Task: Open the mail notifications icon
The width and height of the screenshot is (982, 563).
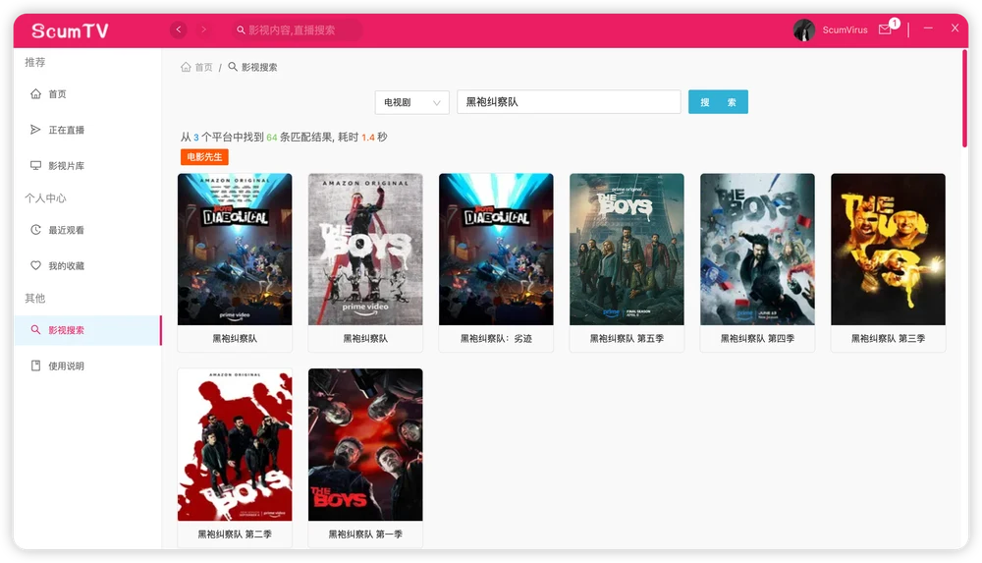Action: coord(885,29)
